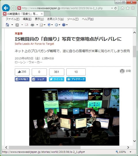
Task: Expand the safety shield dropdown
Action: [x=52, y=25]
